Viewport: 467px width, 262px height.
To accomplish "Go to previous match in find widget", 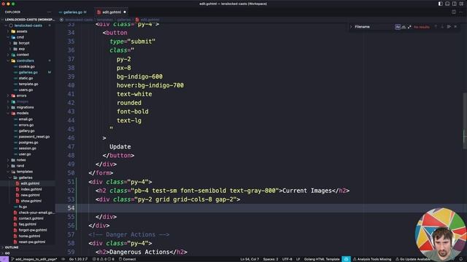I will click(x=436, y=27).
